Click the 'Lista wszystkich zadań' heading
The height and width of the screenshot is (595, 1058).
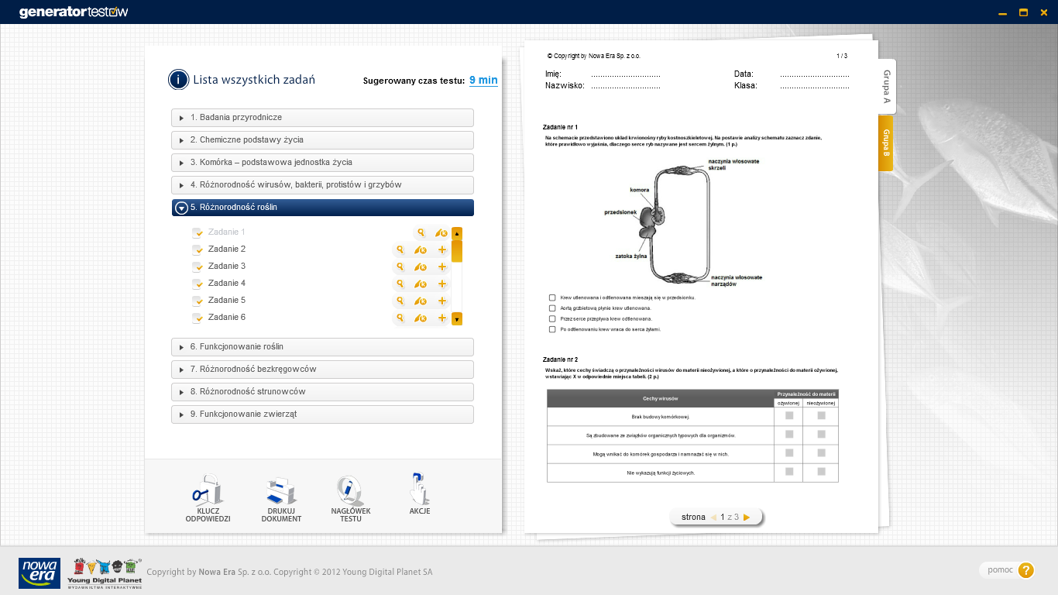[x=254, y=80]
